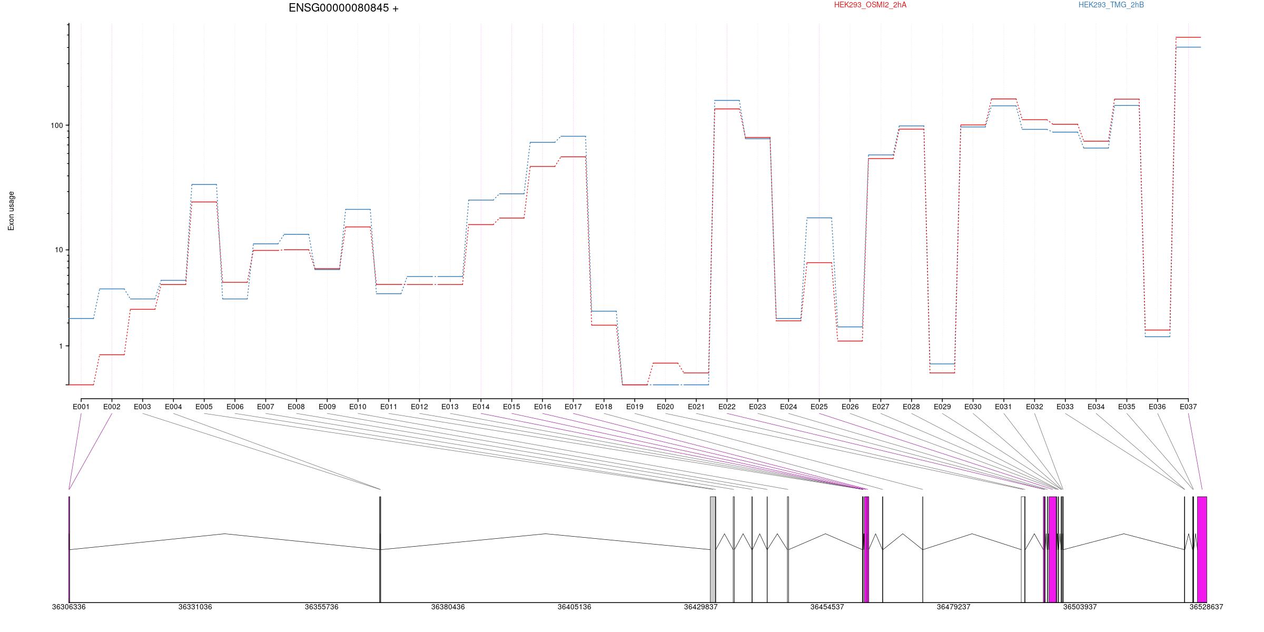1264x632 pixels.
Task: Click exon label E004
Action: 173,407
